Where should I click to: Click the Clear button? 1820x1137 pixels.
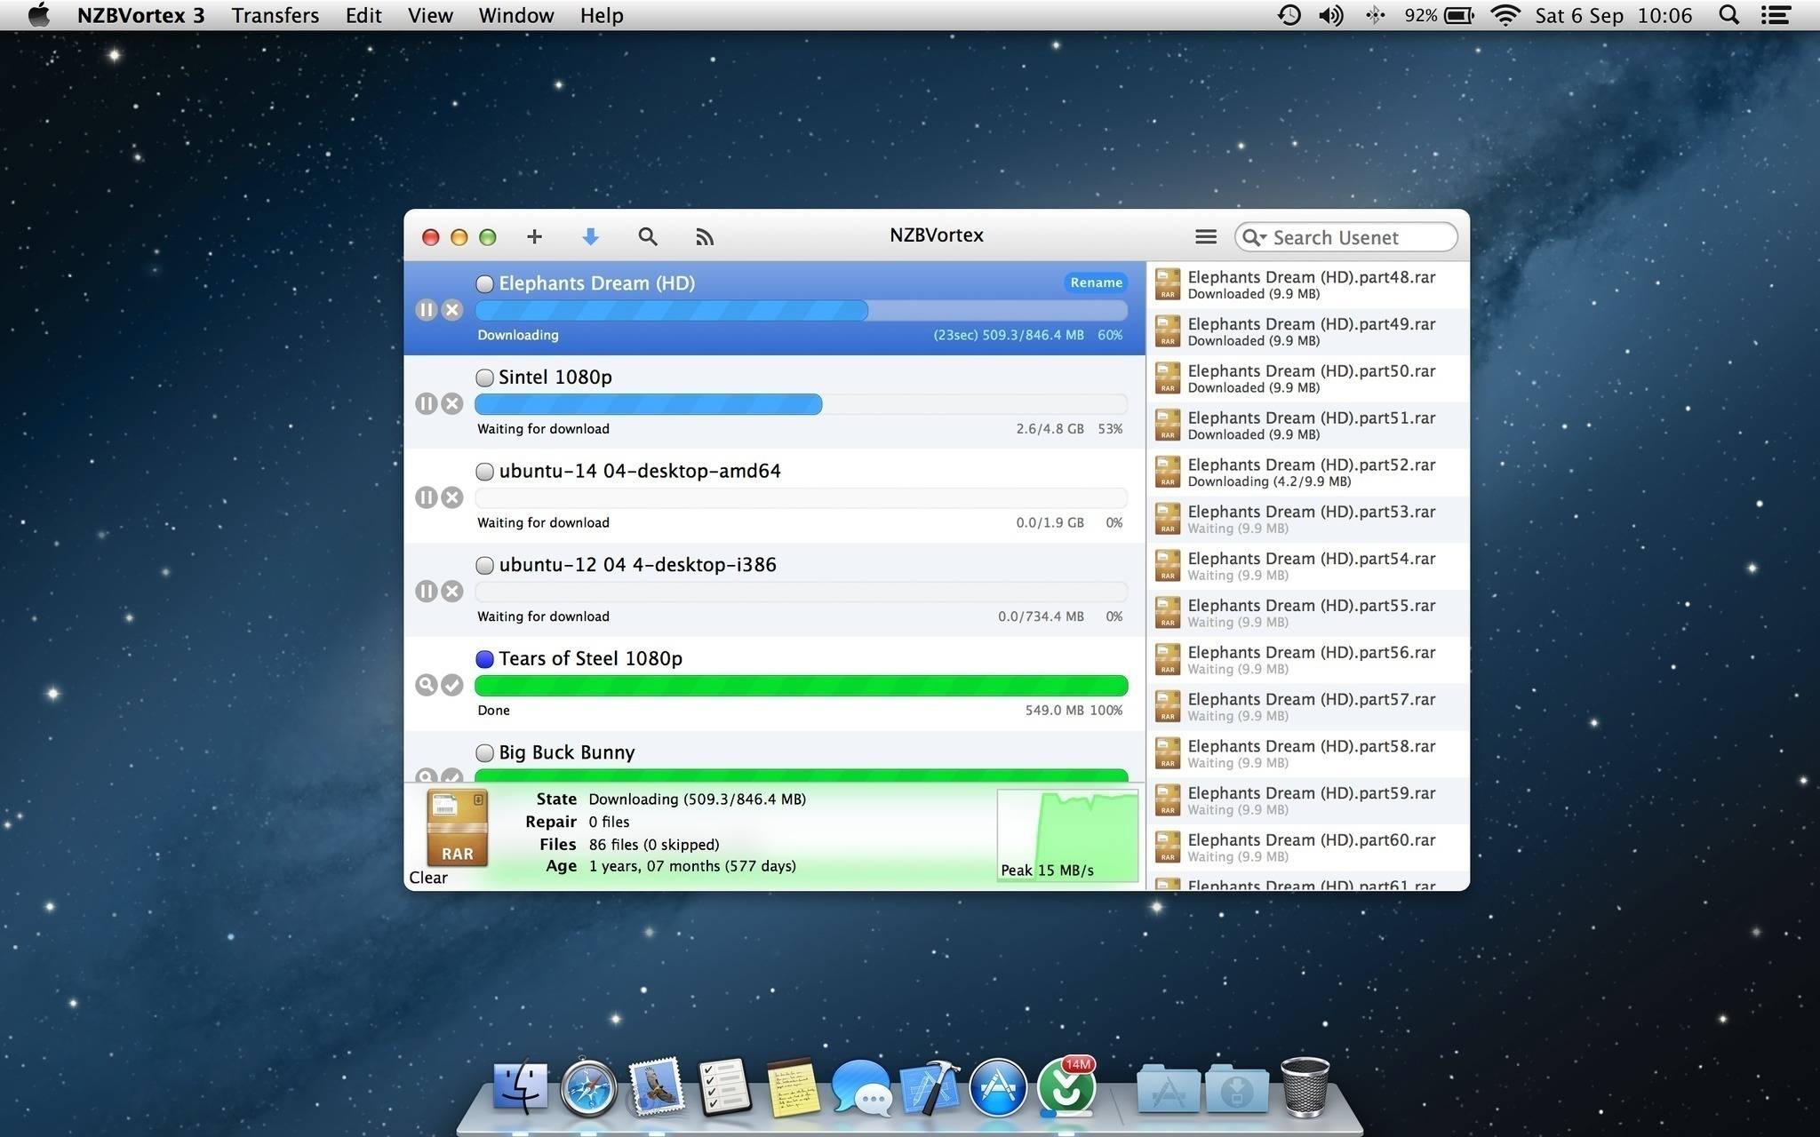point(428,878)
